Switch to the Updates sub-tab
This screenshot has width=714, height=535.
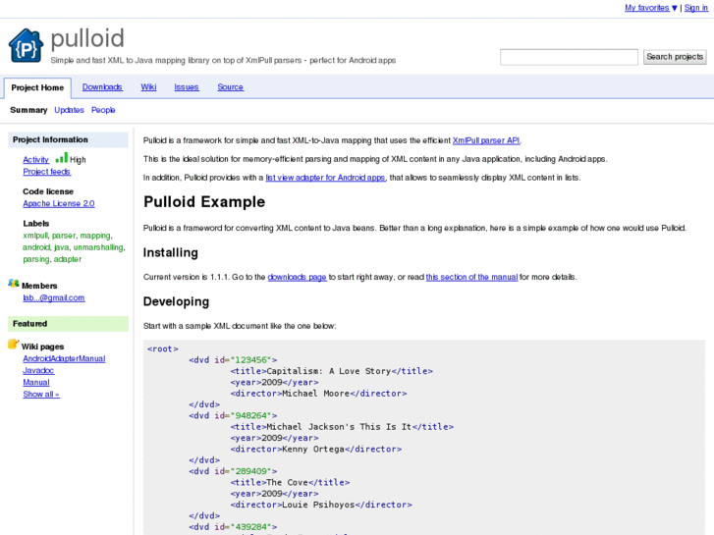point(69,110)
